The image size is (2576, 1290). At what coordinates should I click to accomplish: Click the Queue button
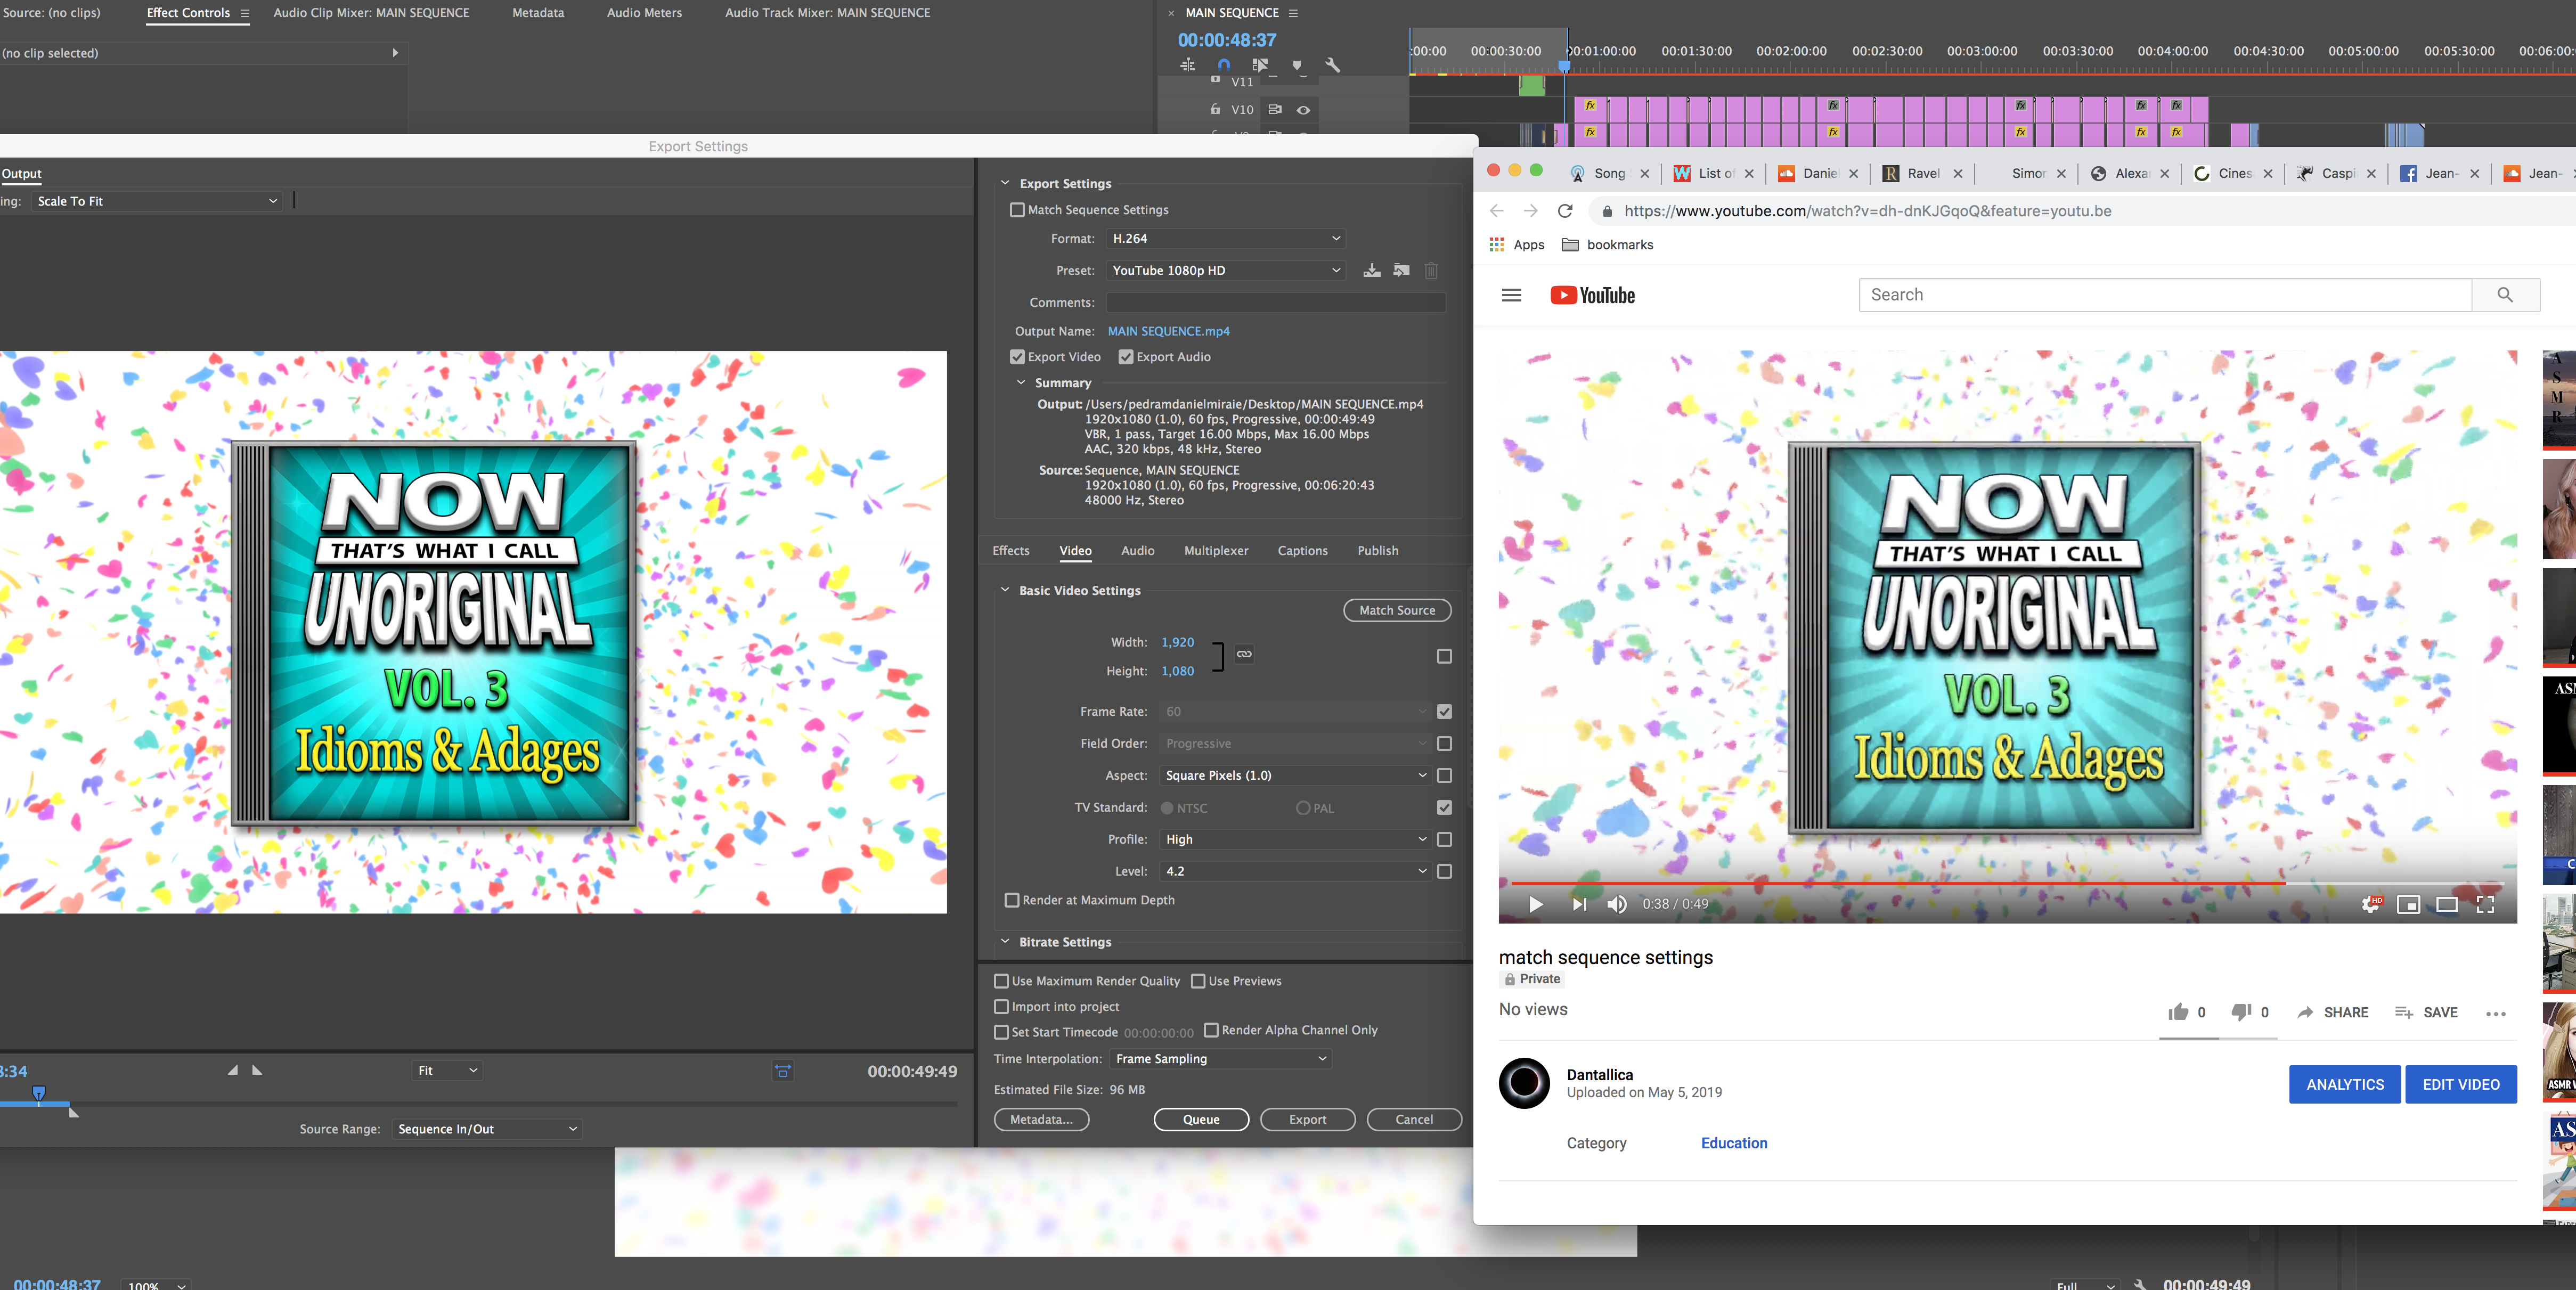[1201, 1119]
